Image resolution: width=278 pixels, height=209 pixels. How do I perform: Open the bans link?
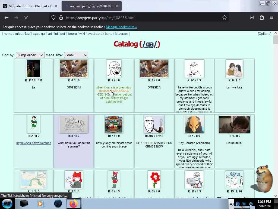tap(109, 33)
